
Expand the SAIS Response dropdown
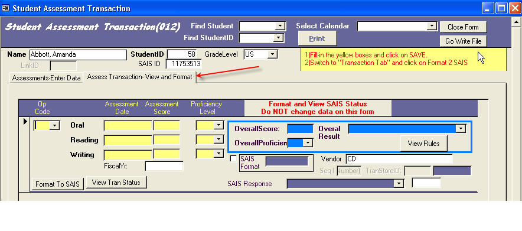[399, 183]
